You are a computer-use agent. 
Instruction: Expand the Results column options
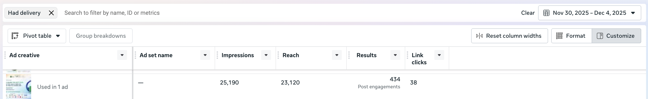pyautogui.click(x=395, y=55)
